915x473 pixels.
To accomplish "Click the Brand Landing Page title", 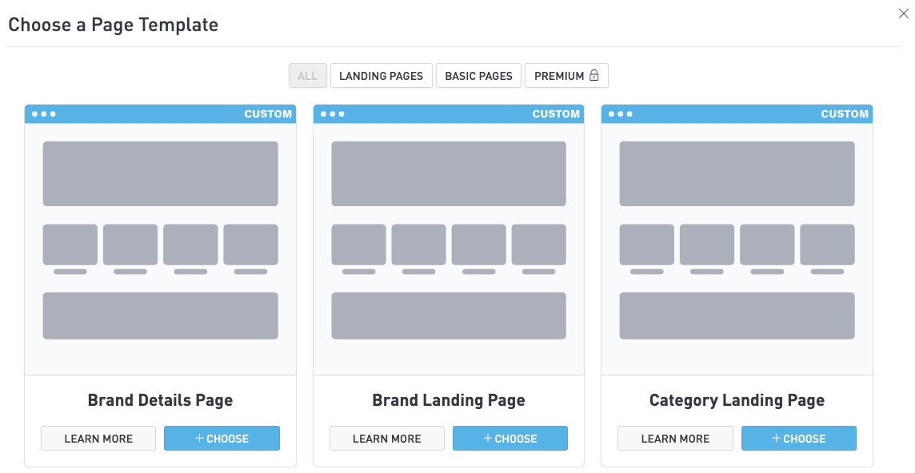I will [x=449, y=400].
